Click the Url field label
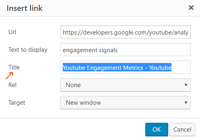This screenshot has width=200, height=140. coord(12,32)
